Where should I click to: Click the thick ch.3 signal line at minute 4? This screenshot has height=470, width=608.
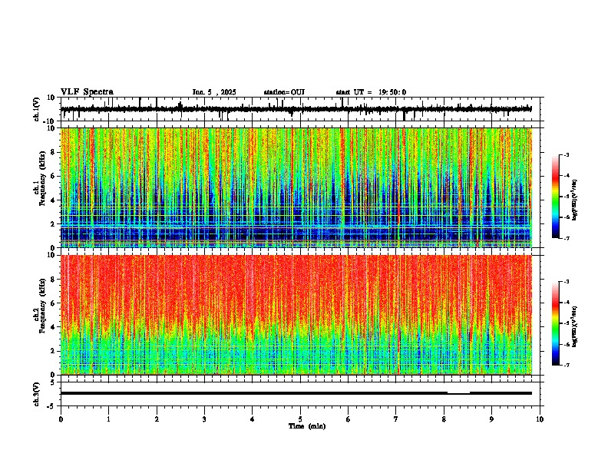click(x=253, y=393)
